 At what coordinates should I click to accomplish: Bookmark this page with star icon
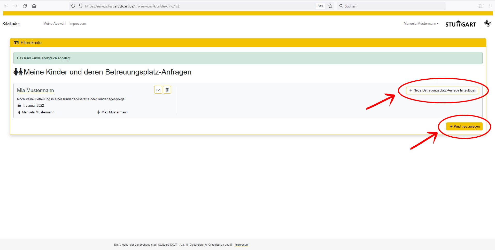click(x=330, y=6)
